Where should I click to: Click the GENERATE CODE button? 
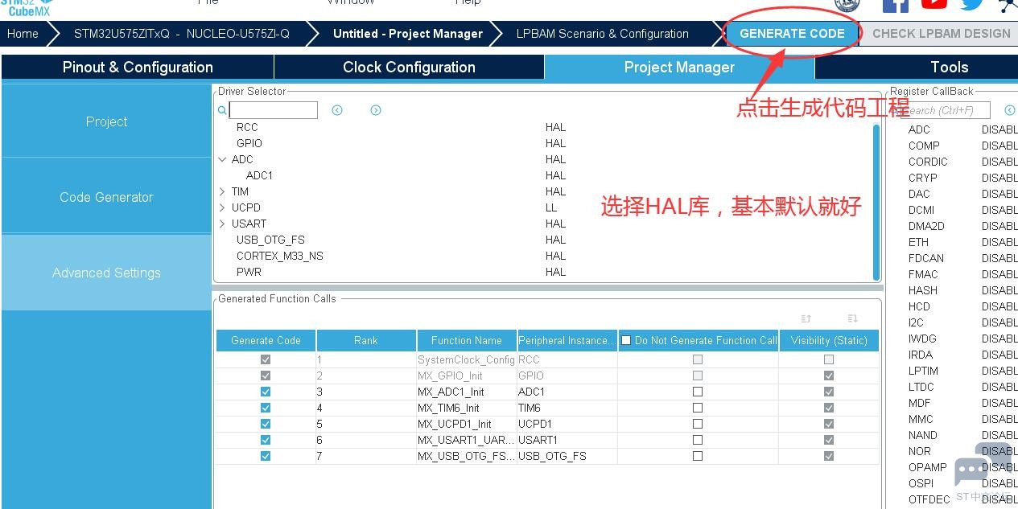(x=792, y=34)
